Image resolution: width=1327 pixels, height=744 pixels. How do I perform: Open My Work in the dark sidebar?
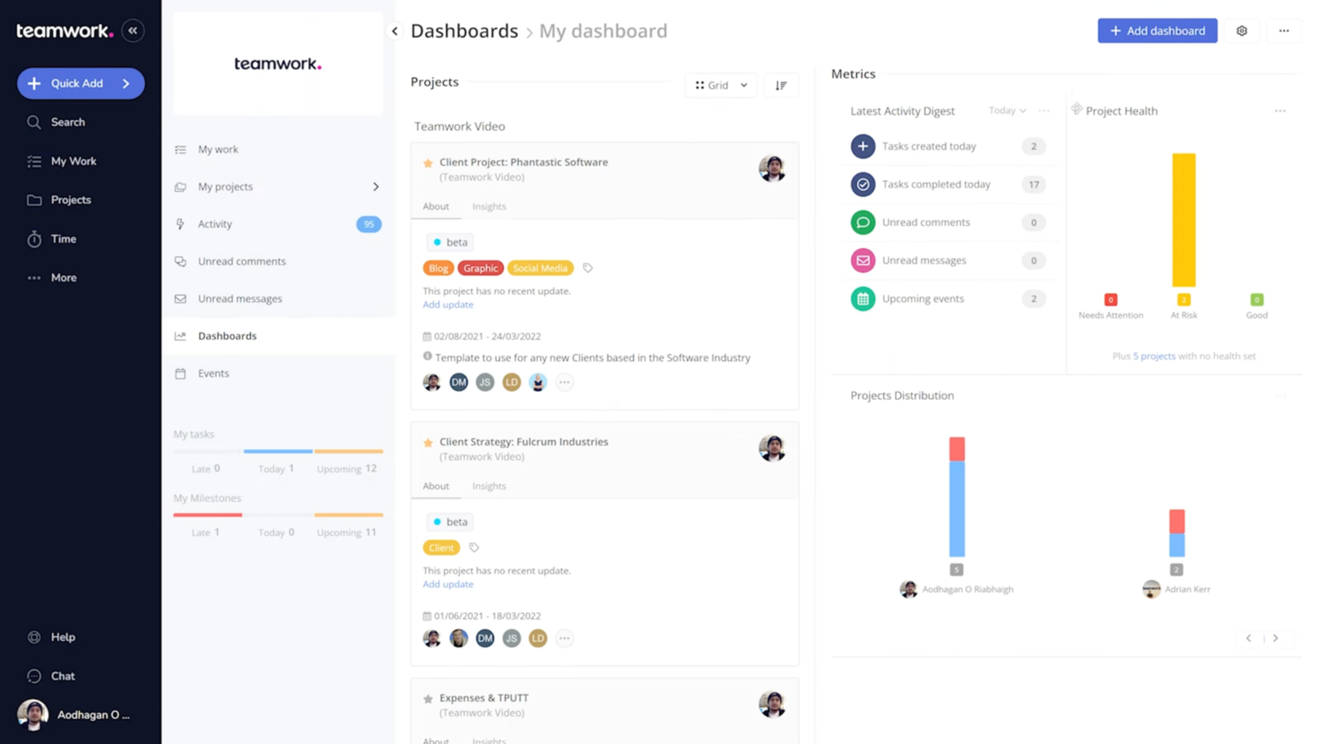74,161
